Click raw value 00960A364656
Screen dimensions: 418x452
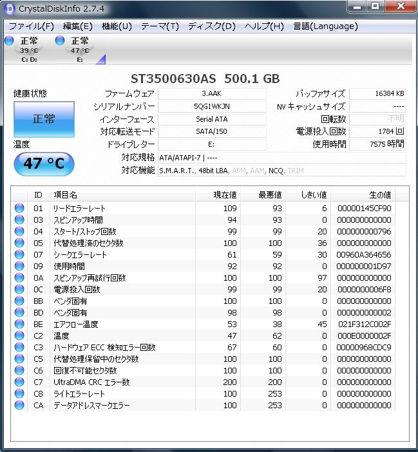pyautogui.click(x=364, y=254)
